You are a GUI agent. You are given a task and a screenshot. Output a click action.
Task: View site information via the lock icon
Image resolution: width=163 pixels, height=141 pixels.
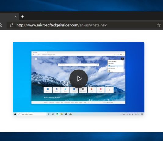point(12,25)
